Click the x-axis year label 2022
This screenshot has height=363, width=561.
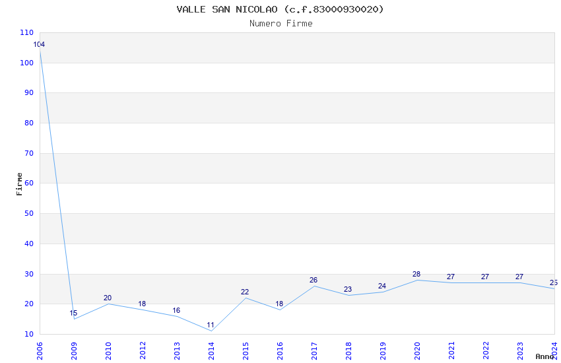pyautogui.click(x=486, y=351)
